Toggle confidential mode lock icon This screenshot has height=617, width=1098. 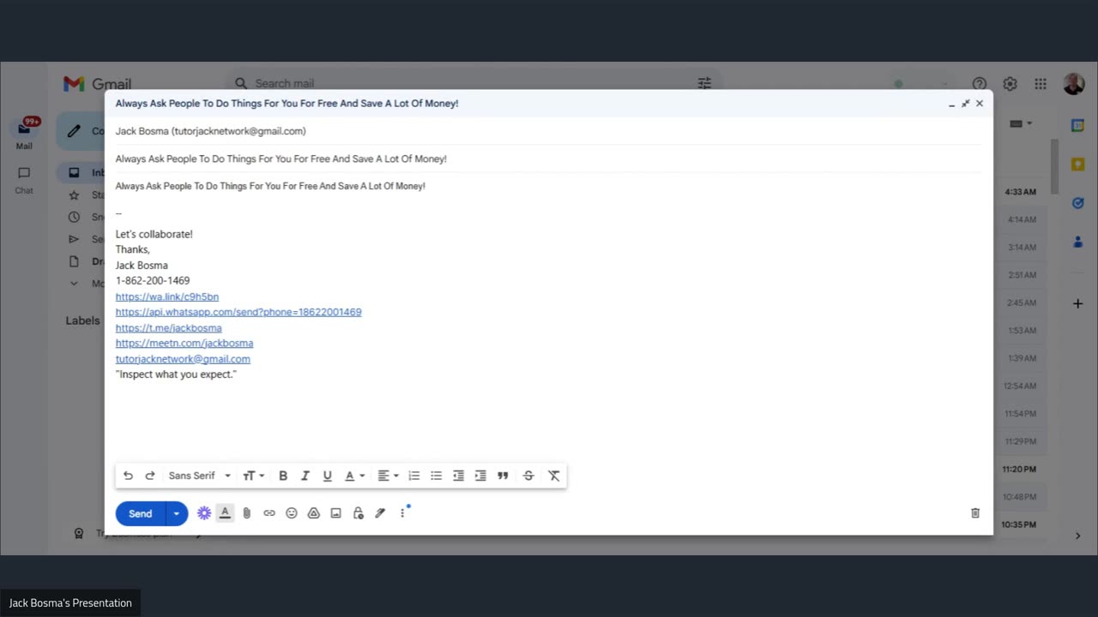(x=359, y=513)
